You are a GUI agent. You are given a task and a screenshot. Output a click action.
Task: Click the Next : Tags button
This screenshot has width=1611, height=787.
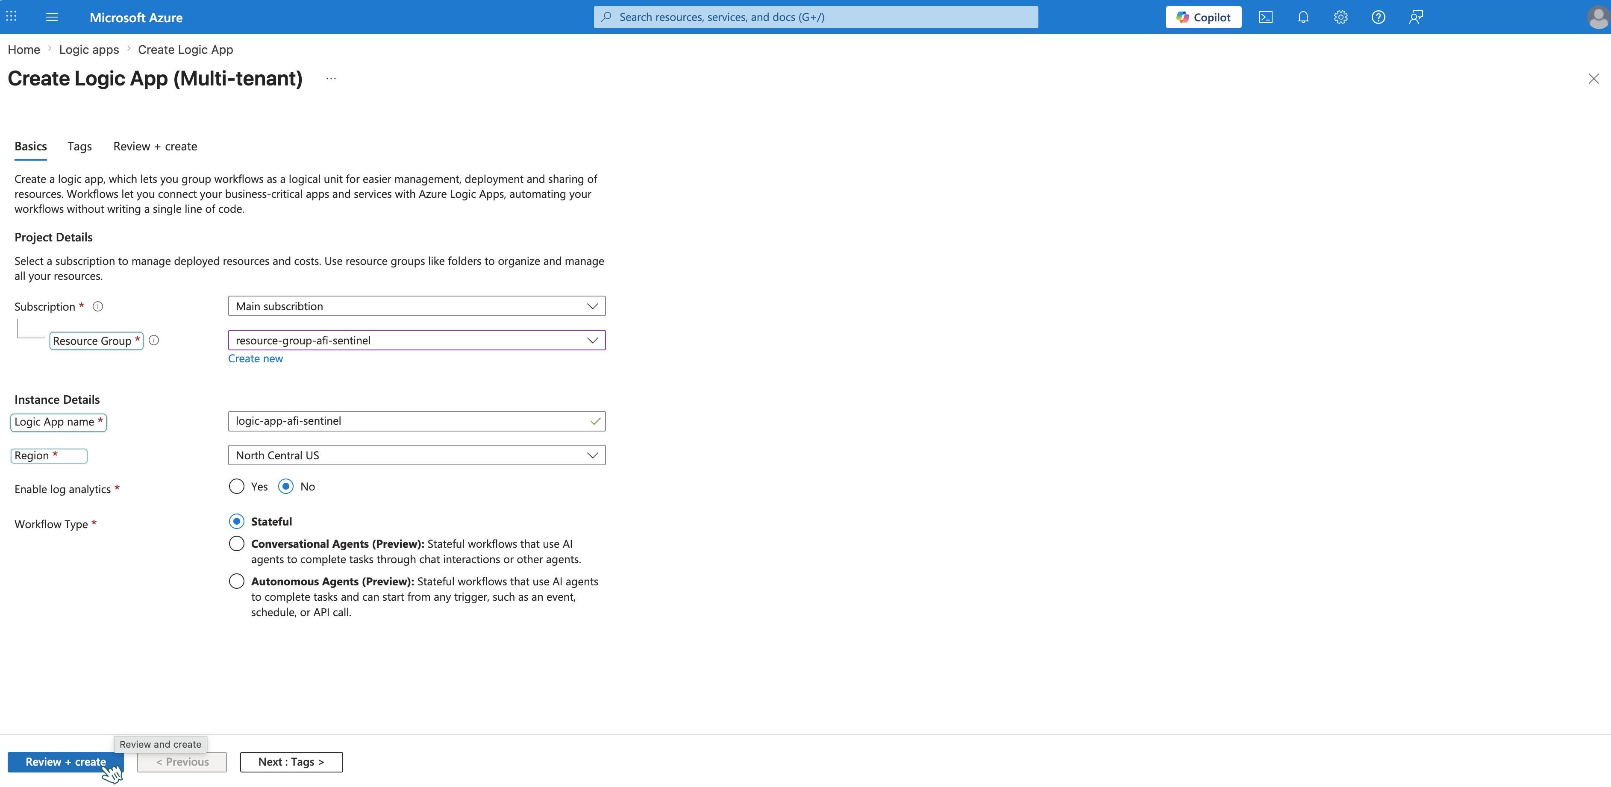click(x=291, y=762)
